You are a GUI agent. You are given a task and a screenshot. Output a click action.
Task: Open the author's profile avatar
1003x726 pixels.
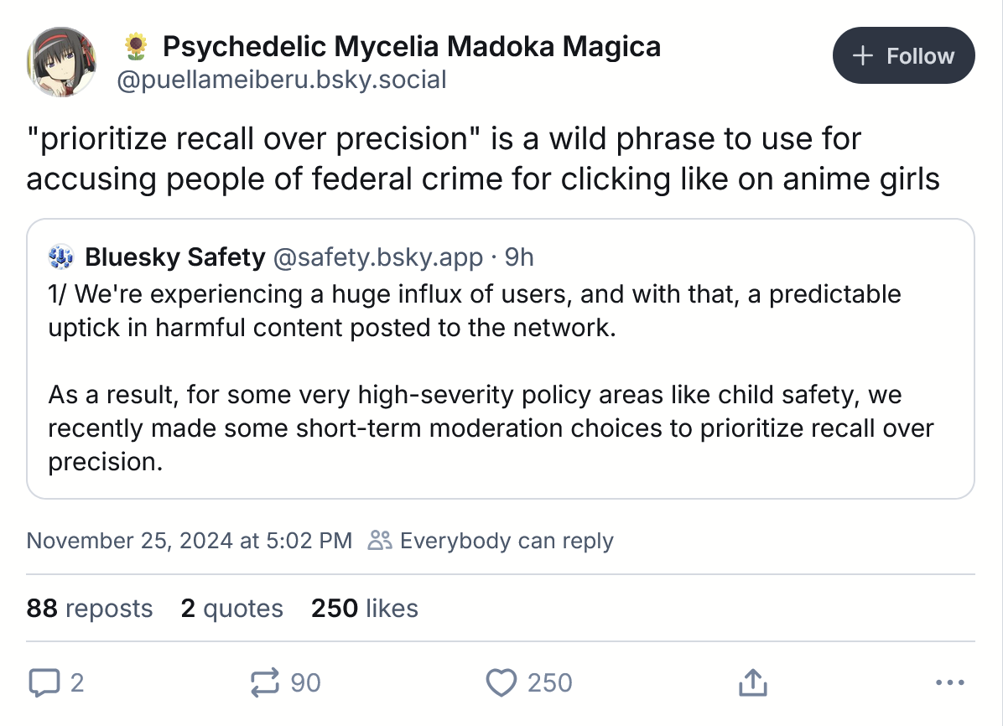[61, 61]
